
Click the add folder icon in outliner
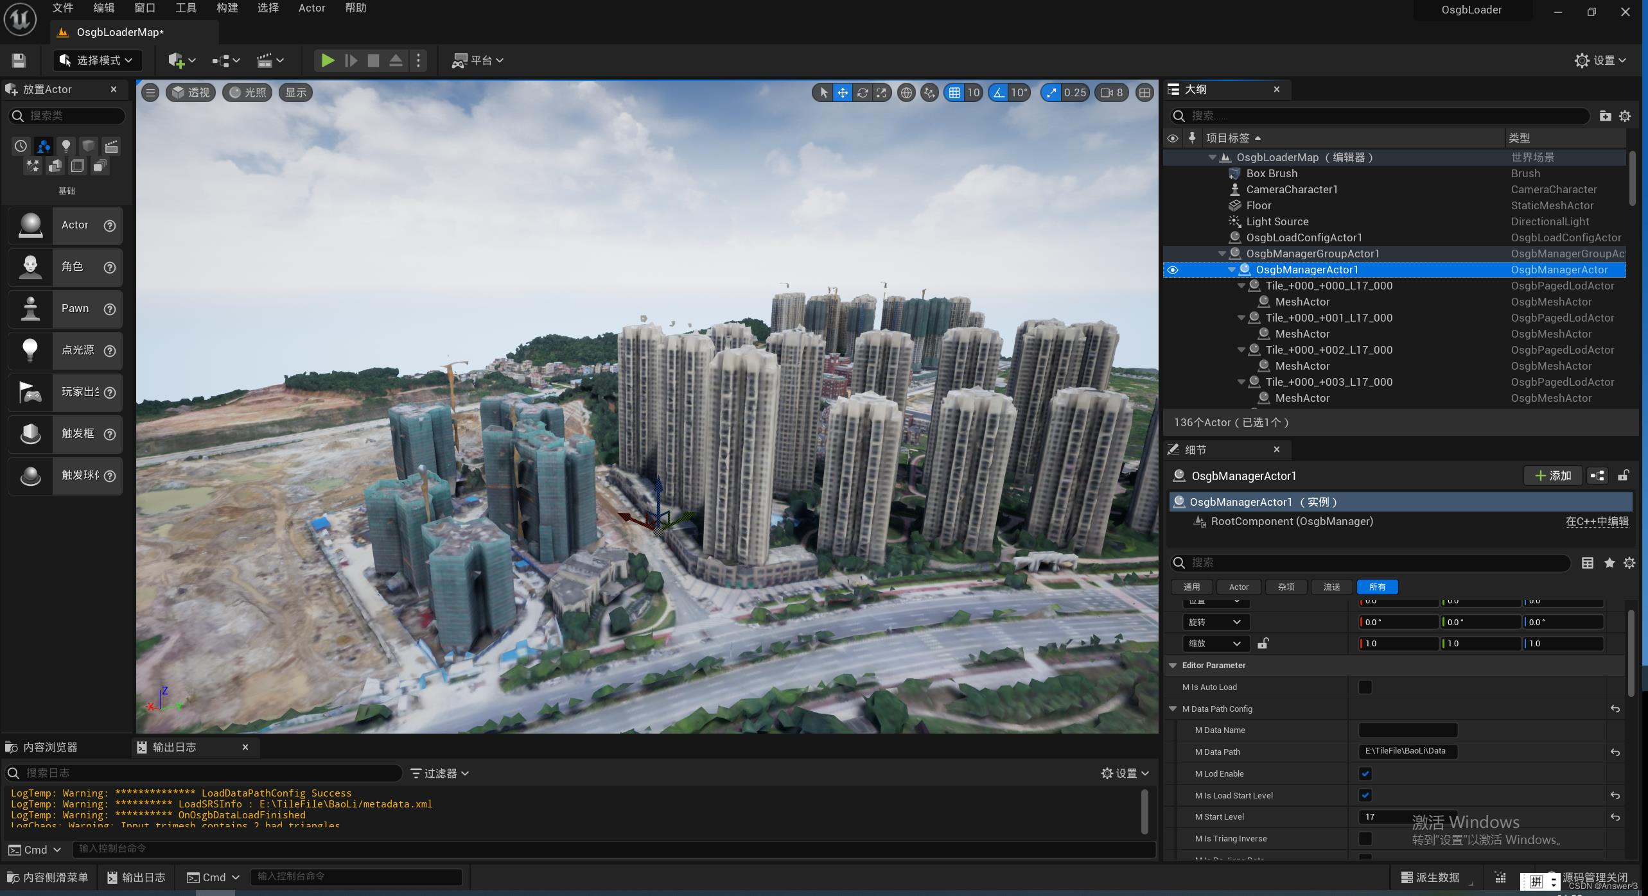click(1605, 116)
